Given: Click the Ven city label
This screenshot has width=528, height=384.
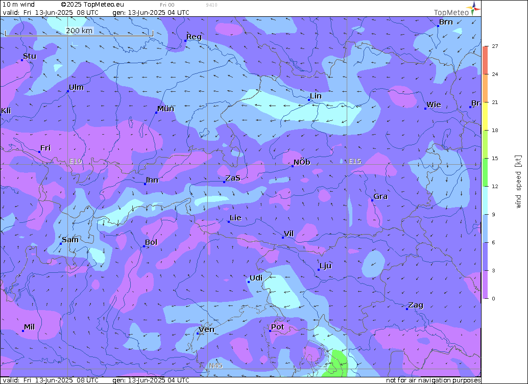Looking at the screenshot, I should click(x=206, y=329).
